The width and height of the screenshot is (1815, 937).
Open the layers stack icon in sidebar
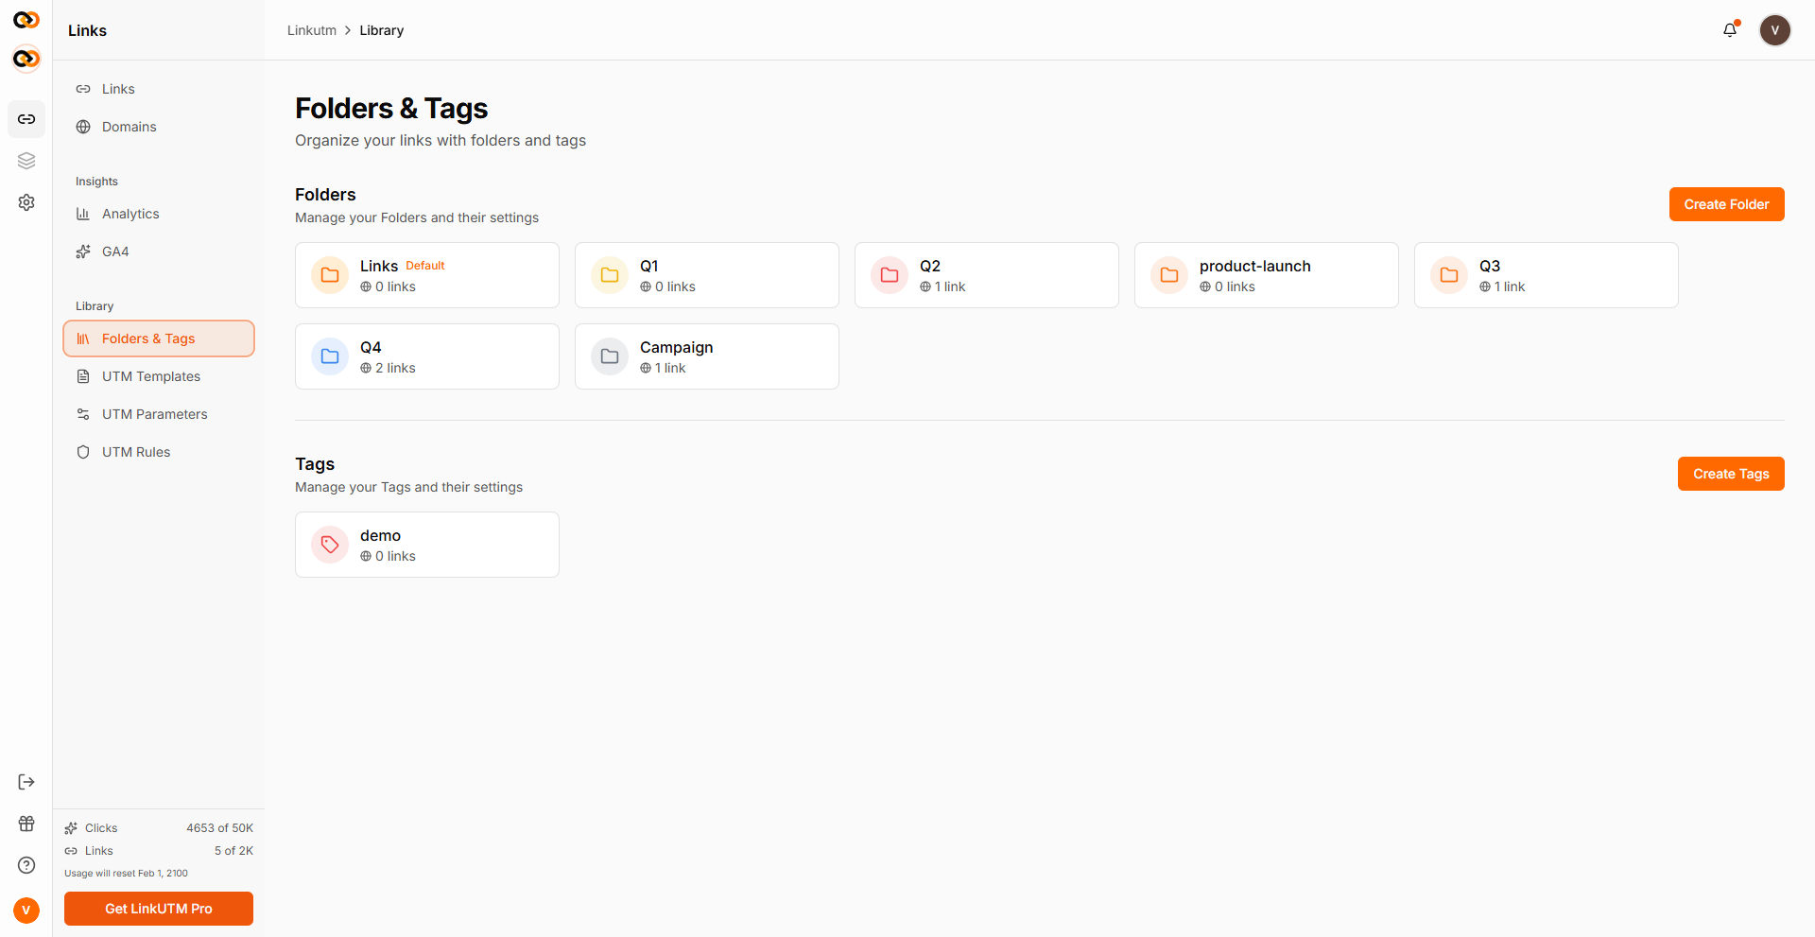(x=26, y=161)
